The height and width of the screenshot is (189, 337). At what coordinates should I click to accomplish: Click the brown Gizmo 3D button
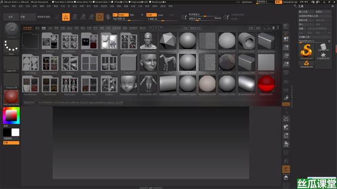point(100,17)
